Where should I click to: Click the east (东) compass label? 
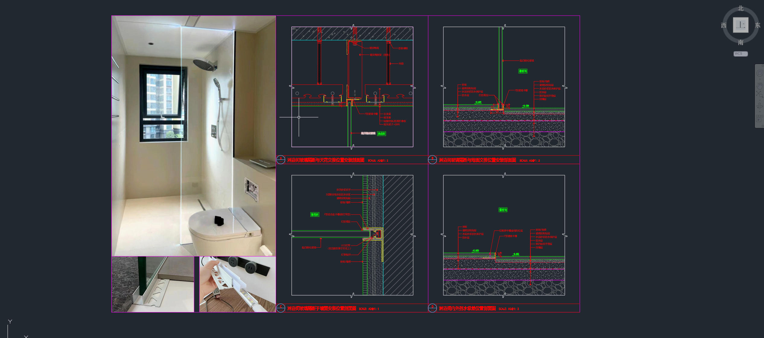click(757, 26)
